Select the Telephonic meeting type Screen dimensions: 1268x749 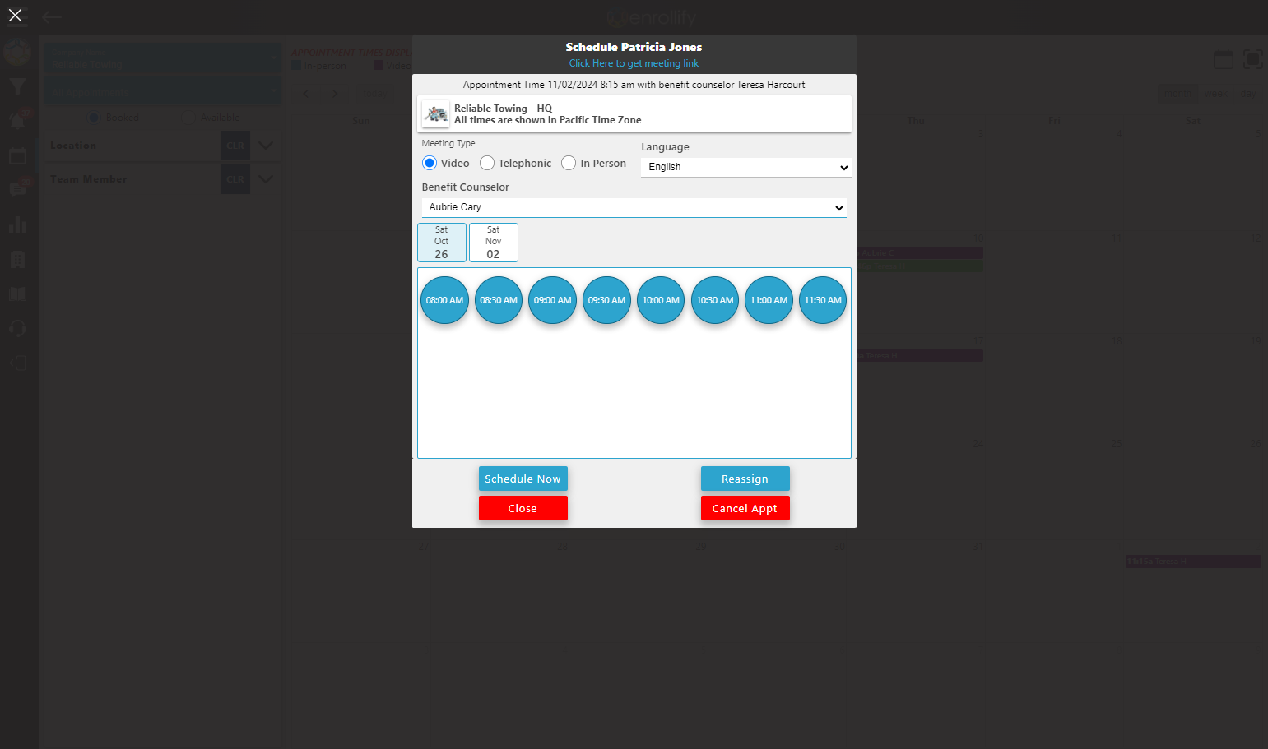[487, 163]
